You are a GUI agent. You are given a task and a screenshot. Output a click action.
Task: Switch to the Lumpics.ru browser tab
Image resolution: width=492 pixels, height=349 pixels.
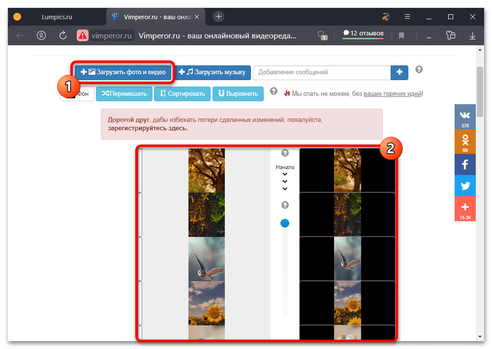(56, 17)
